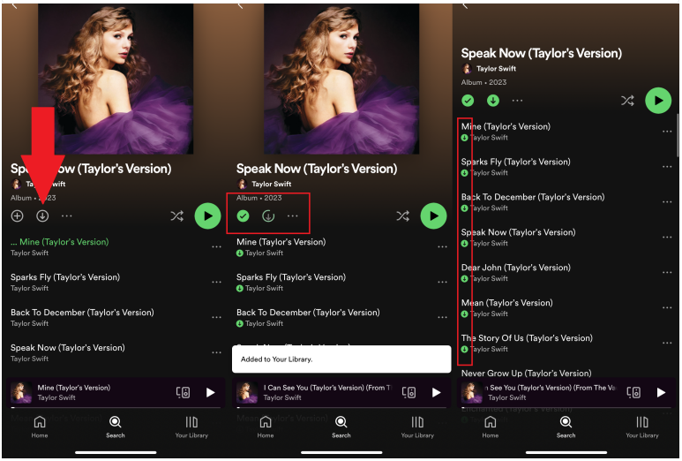This screenshot has width=682, height=461.
Task: Open mini player album thumbnail on left screen
Action: pyautogui.click(x=21, y=392)
